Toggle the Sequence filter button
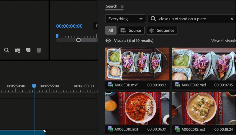Viewport: 236px width, 135px height. point(162,30)
